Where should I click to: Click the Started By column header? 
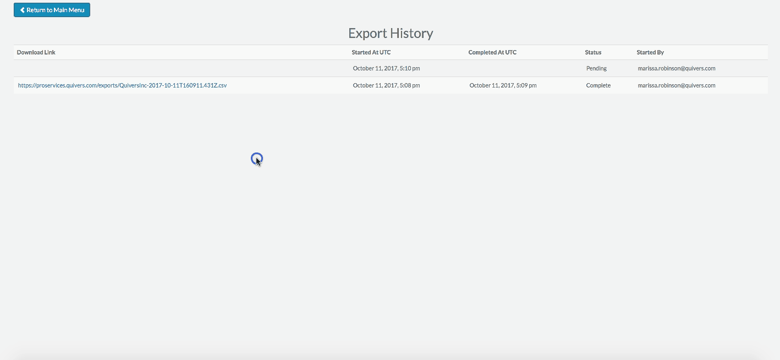click(650, 52)
